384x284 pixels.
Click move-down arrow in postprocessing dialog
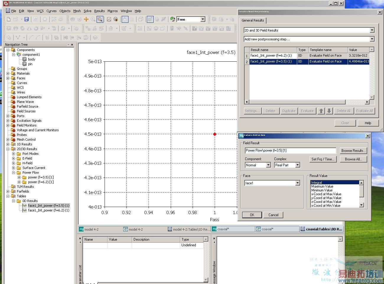[329, 111]
